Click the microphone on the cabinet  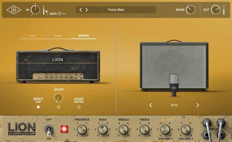click(x=174, y=85)
